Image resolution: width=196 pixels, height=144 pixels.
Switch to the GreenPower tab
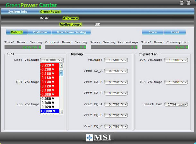coord(50,12)
